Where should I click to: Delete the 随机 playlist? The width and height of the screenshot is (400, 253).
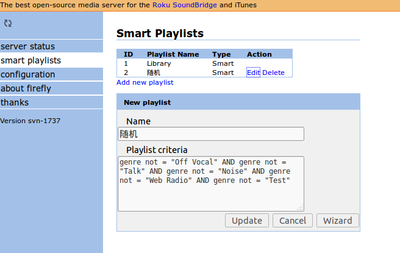click(x=273, y=73)
